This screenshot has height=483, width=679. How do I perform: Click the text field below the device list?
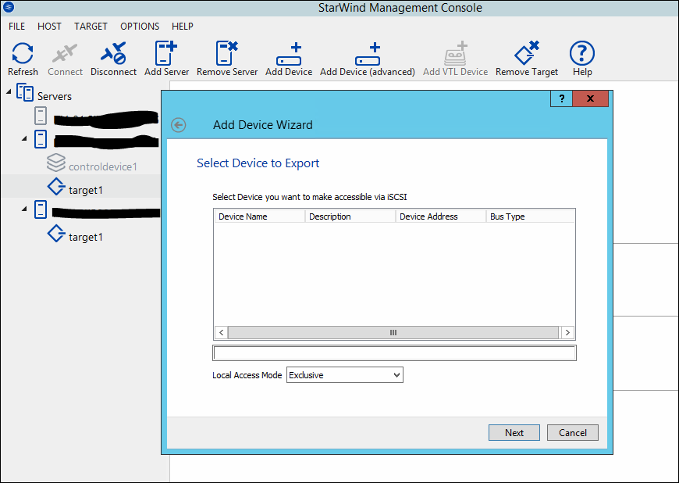tap(394, 353)
